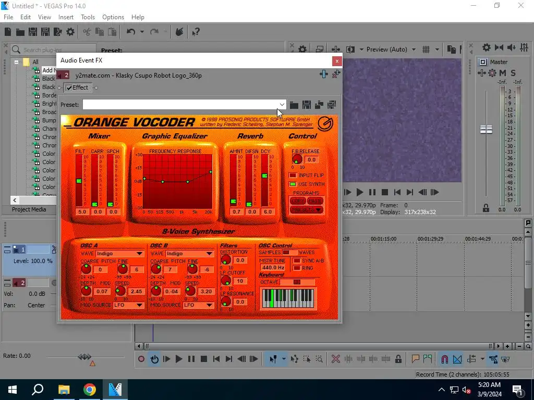Toggle INPUT FLIP in vocoder Control section
The height and width of the screenshot is (400, 534).
[x=293, y=175]
